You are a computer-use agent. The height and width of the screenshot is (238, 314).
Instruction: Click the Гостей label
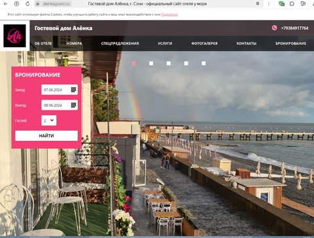[x=21, y=120]
